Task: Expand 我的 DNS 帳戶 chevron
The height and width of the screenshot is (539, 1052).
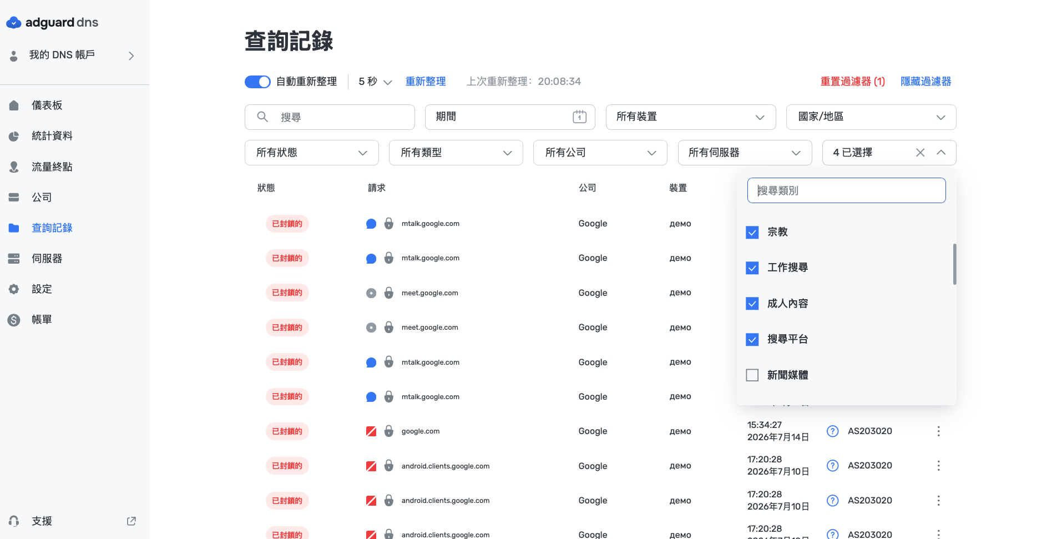Action: click(131, 56)
